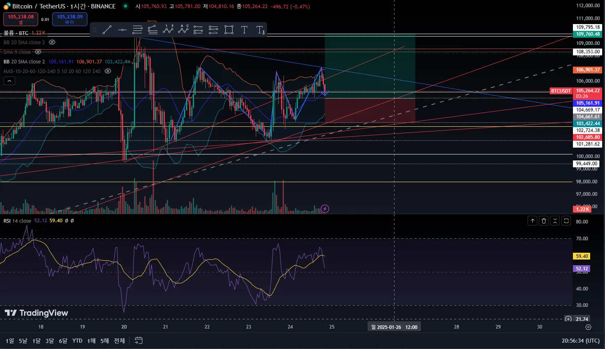Select the 1일 time range
The width and height of the screenshot is (605, 349).
point(10,341)
